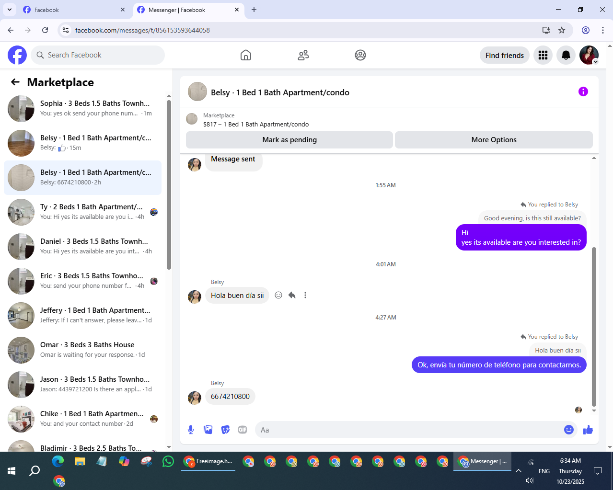Open File Explorer from the taskbar
The width and height of the screenshot is (613, 490).
[x=80, y=461]
